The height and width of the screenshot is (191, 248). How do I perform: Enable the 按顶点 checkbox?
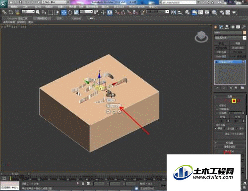[217, 105]
